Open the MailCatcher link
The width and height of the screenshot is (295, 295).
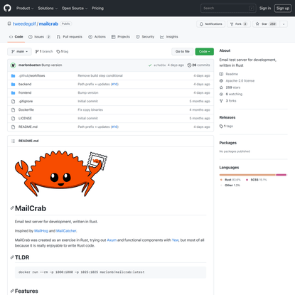point(66,231)
